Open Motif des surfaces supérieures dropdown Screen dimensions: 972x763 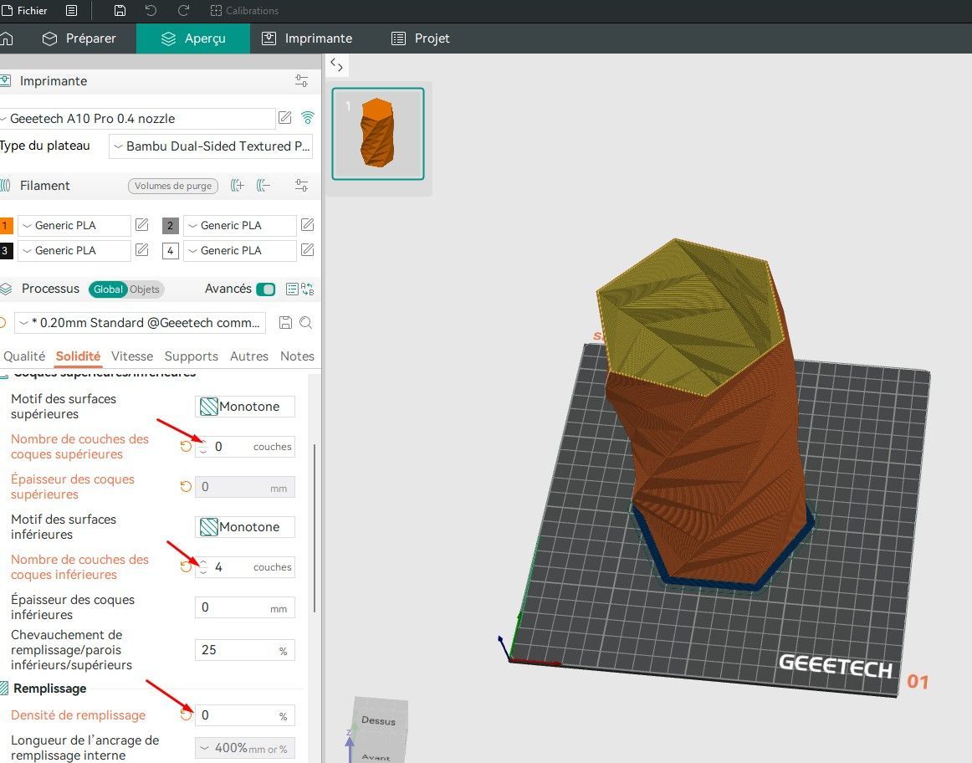(245, 407)
